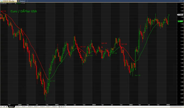Screen dimensions: 184x108
Task: Click the red sell arrow near April 2024
Action: coord(102,47)
